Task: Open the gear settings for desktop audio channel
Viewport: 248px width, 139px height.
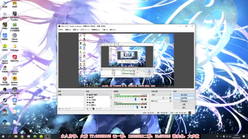Action: 145,99
